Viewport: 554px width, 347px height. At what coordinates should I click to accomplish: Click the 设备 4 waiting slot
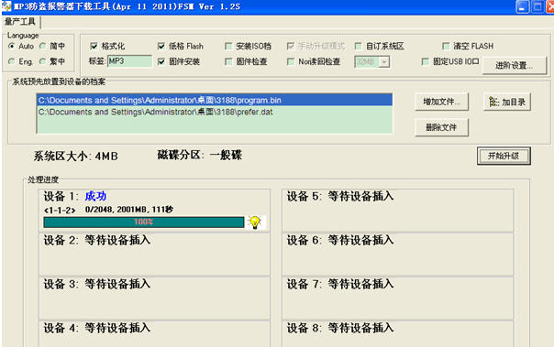(154, 334)
